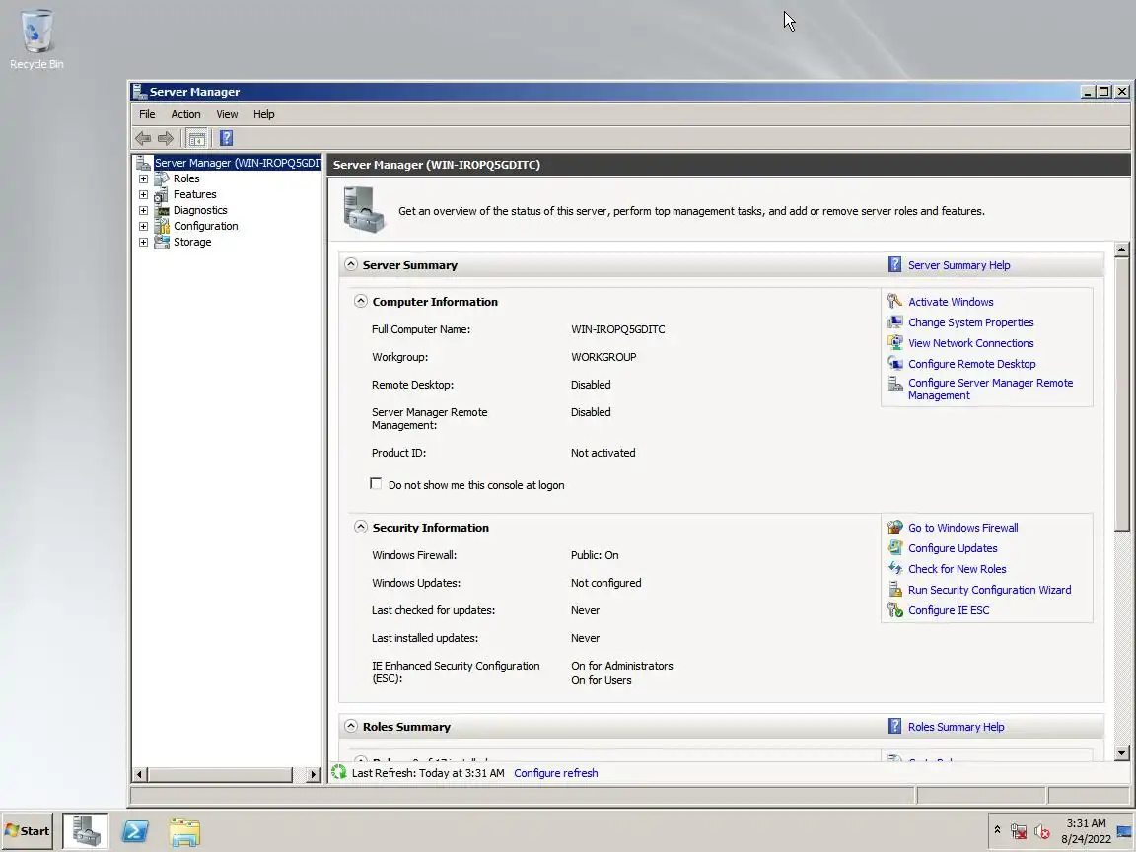Screen dimensions: 1136x852
Task: Collapse the Roles Summary section
Action: pyautogui.click(x=351, y=725)
